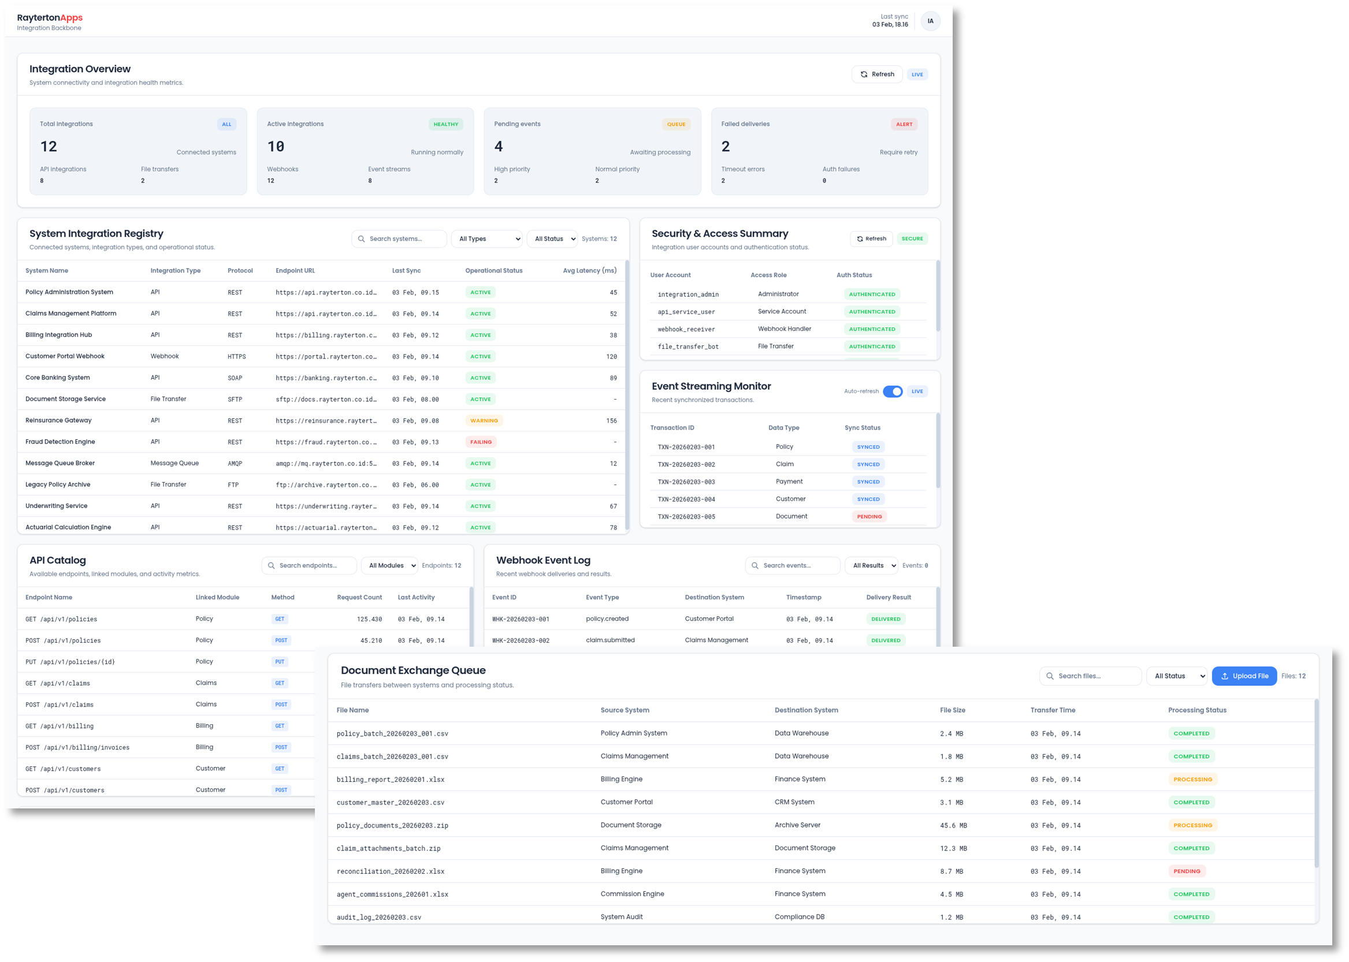
Task: Click the search magnifier in Webhook Event Log
Action: [755, 565]
